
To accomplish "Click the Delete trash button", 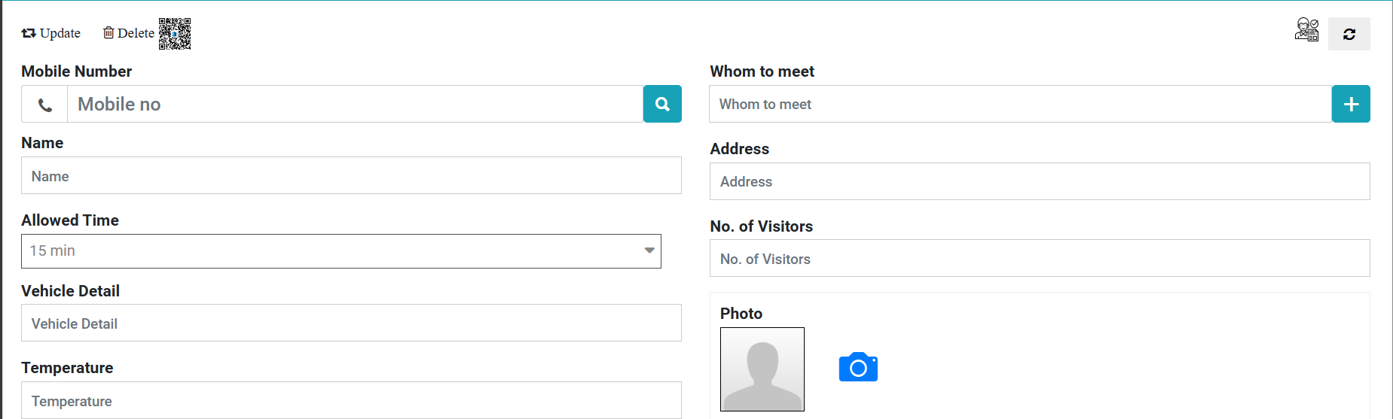I will tap(128, 33).
